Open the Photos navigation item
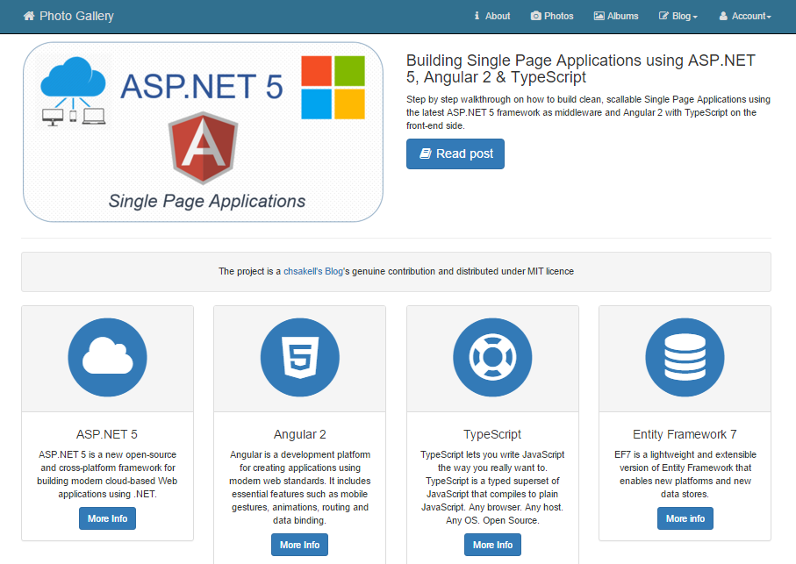 click(552, 16)
